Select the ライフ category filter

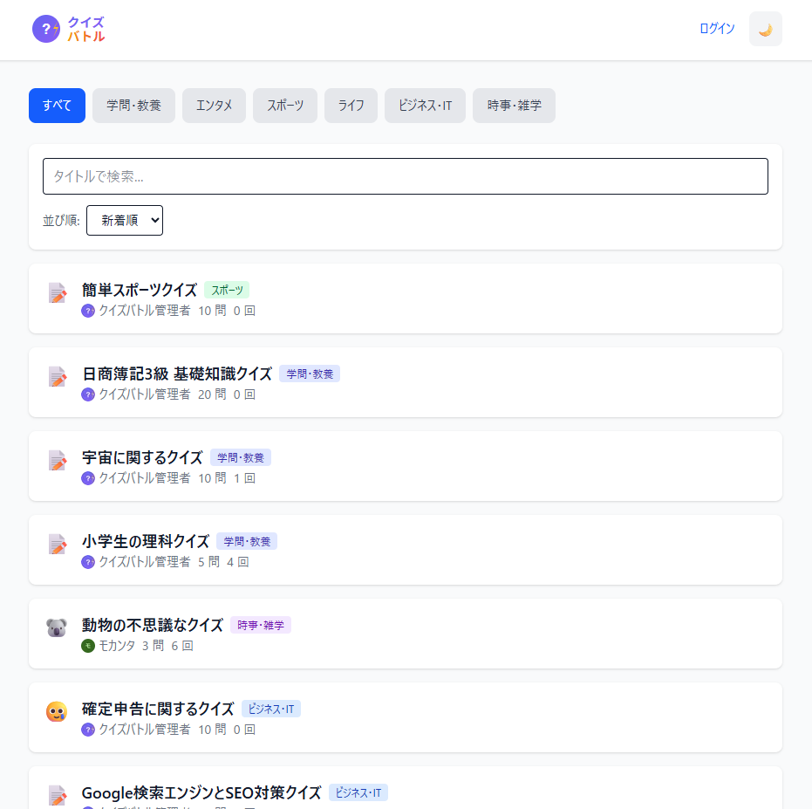[x=351, y=106]
